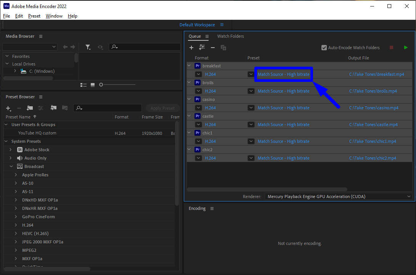This screenshot has height=275, width=416.
Task: Click the green Start Queue play button
Action: point(406,48)
